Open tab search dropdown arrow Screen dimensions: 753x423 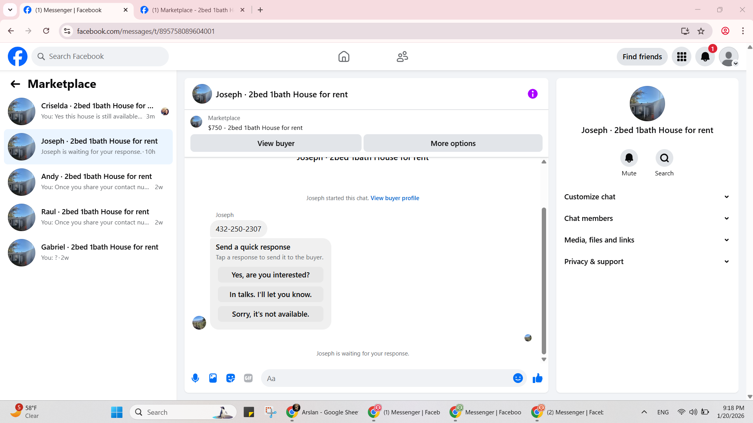tap(10, 10)
